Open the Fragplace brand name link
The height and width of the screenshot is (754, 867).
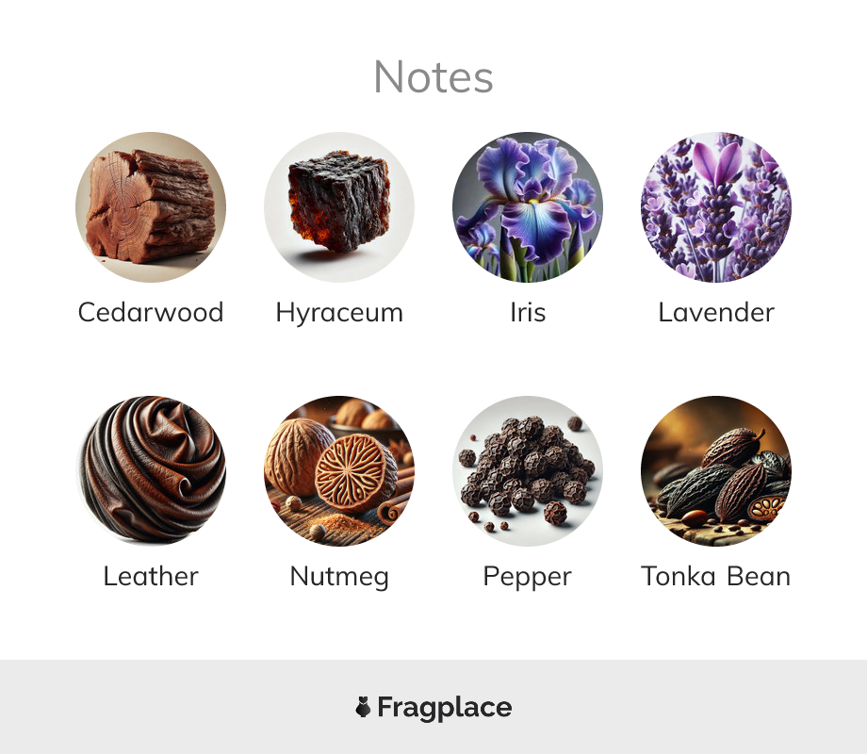[445, 708]
